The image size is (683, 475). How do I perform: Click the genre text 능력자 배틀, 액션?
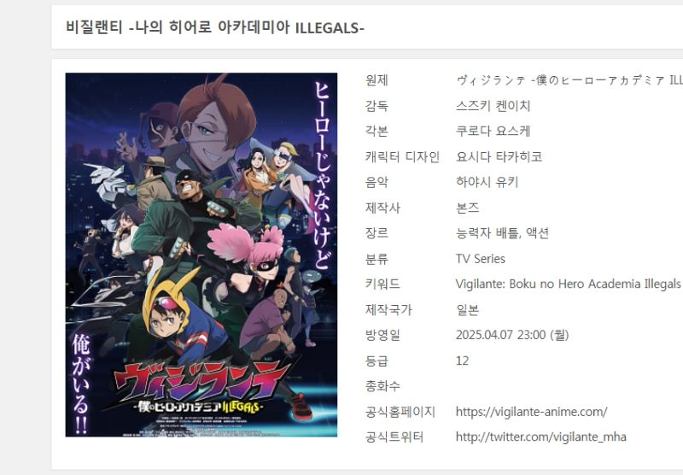click(502, 233)
